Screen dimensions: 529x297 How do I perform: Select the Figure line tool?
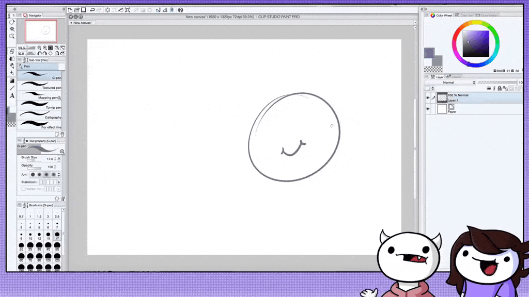point(12,88)
